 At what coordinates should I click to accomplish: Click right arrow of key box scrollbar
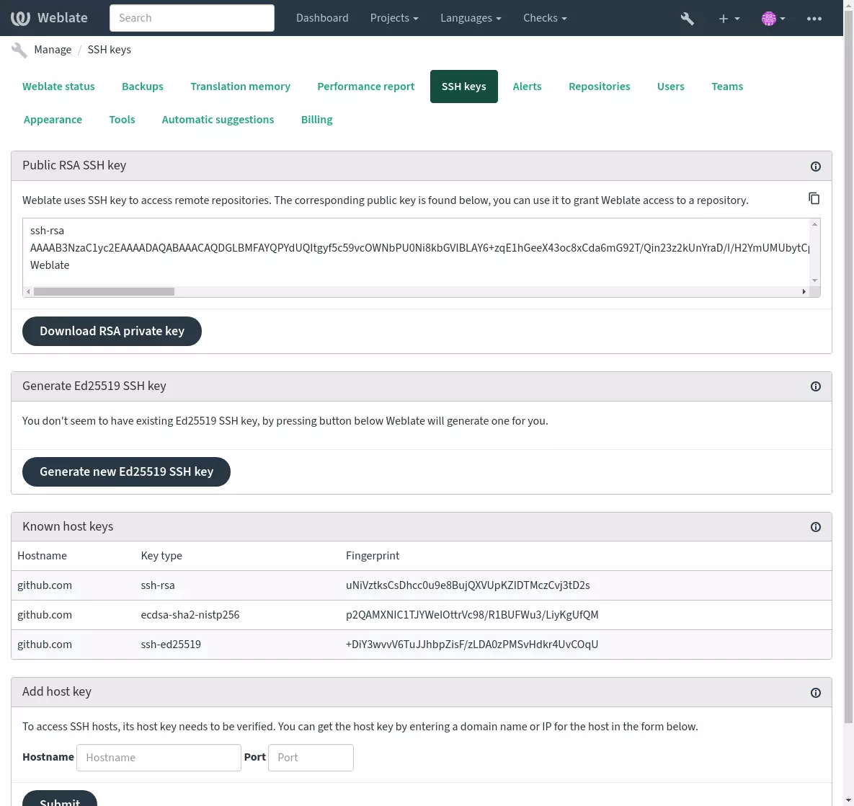pyautogui.click(x=804, y=291)
